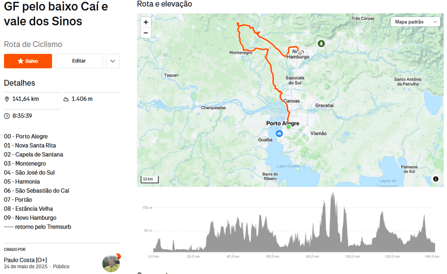
Task: Click the clock icon beside estimated time
Action: click(7, 116)
